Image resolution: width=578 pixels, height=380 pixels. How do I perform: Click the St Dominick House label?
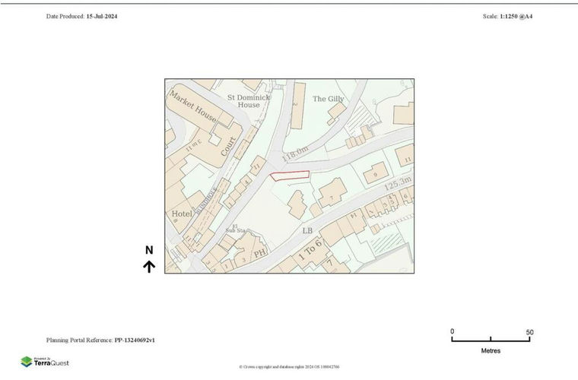(x=249, y=101)
